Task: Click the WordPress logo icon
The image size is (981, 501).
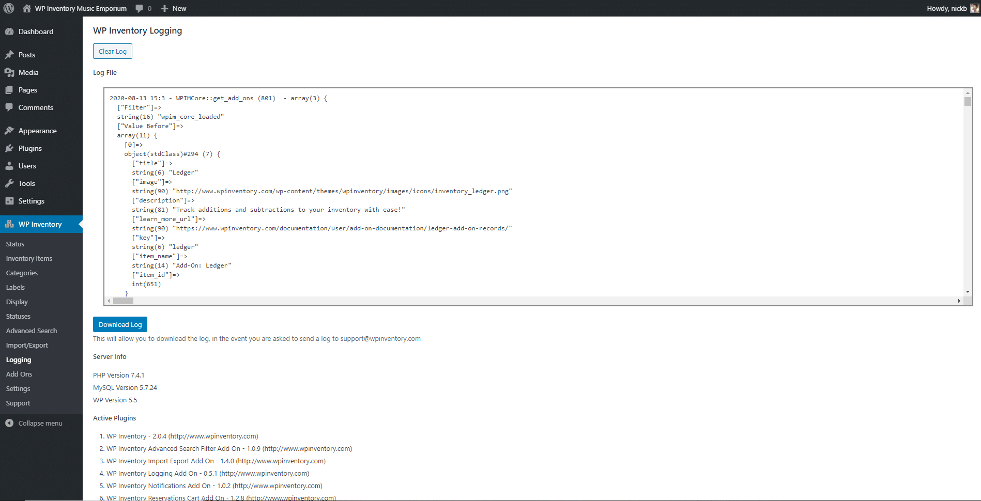Action: click(x=9, y=8)
